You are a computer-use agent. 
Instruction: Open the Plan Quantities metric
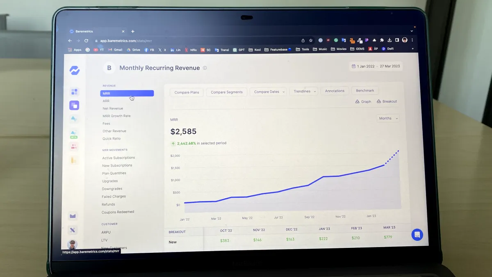pyautogui.click(x=114, y=173)
